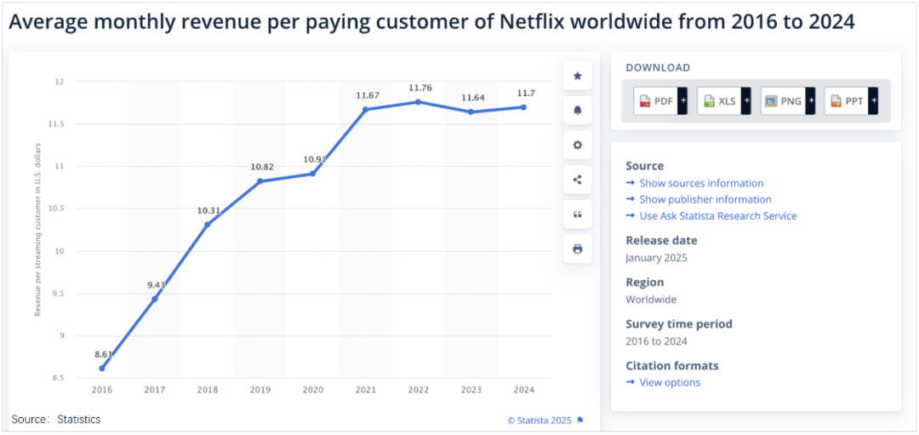This screenshot has width=919, height=435.
Task: Click the star icon to favorite the statistic
Action: (578, 76)
